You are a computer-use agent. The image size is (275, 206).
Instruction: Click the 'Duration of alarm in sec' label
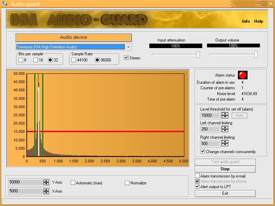pos(216,82)
